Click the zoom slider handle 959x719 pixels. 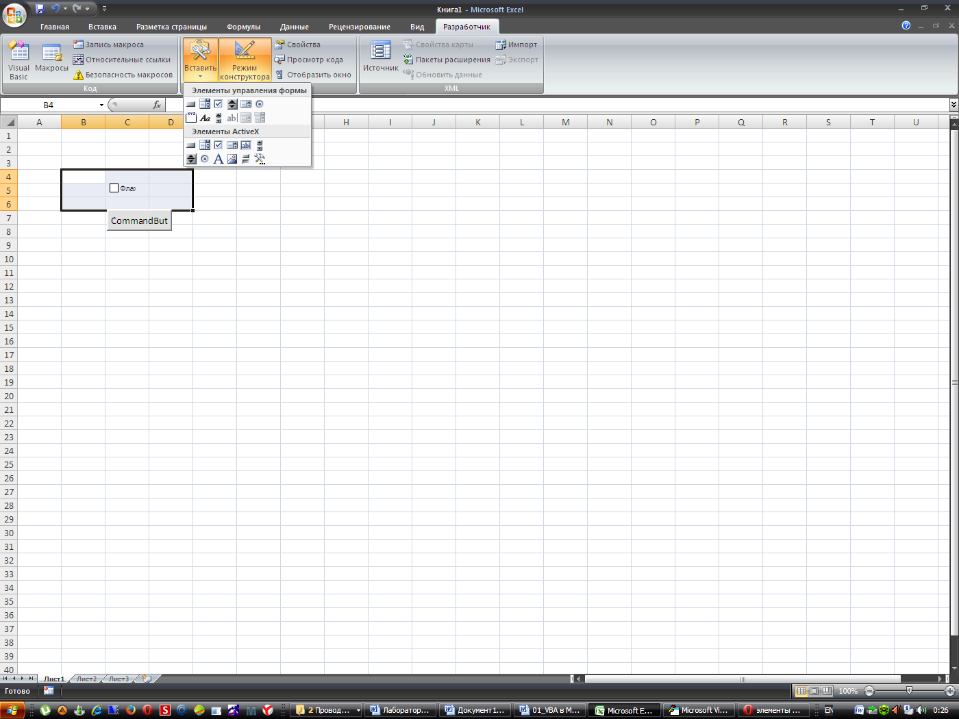tap(909, 691)
